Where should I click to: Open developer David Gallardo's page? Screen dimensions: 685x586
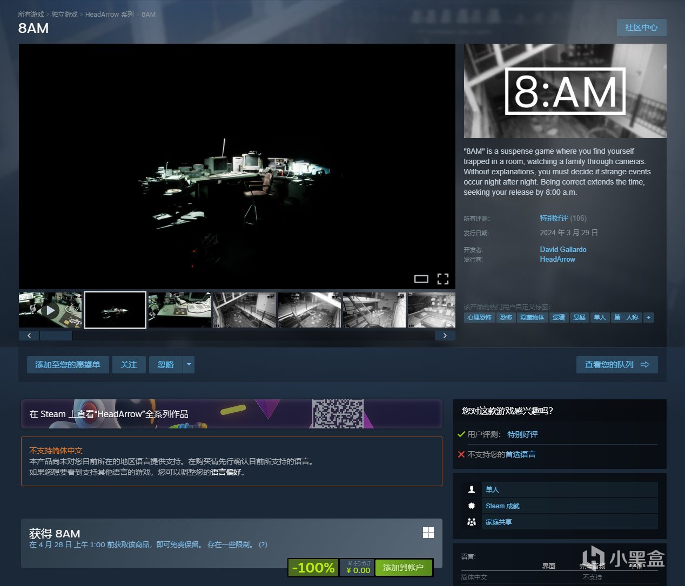point(563,249)
